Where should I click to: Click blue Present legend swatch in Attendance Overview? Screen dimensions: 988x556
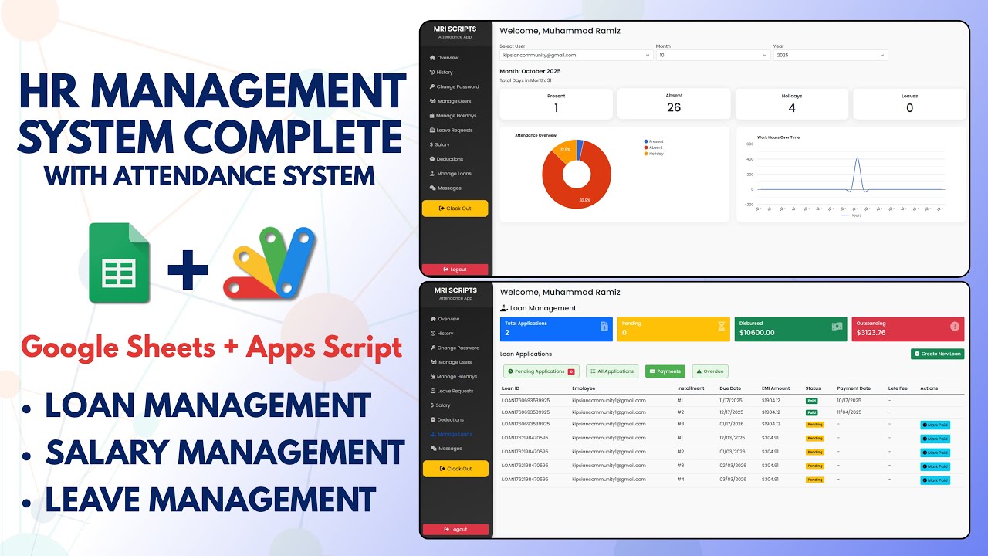tap(646, 142)
